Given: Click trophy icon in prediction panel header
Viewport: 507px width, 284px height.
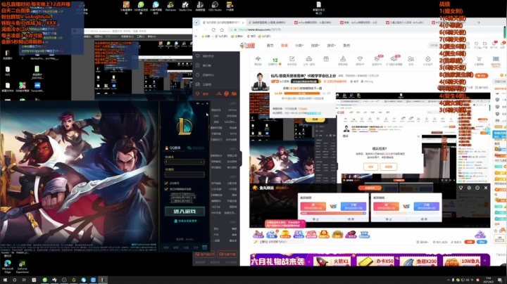Looking at the screenshot, I should click(461, 188).
